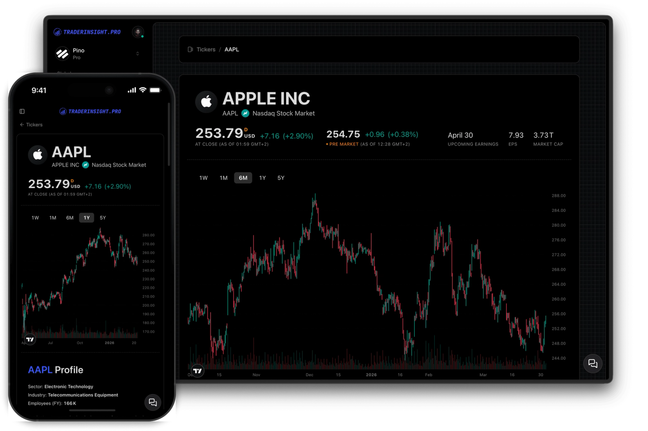The width and height of the screenshot is (648, 431).
Task: Switch the phone chart to the 5Y range
Action: coord(103,218)
